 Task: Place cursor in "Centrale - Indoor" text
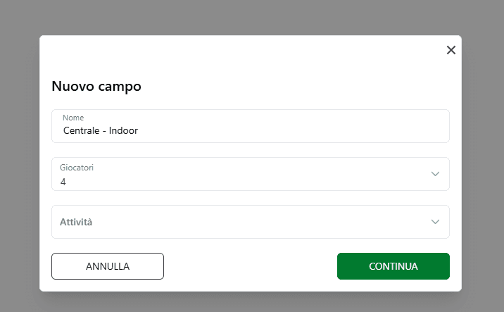pos(100,130)
